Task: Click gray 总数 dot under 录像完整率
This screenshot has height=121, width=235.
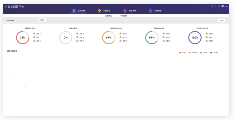Action: click(77, 41)
